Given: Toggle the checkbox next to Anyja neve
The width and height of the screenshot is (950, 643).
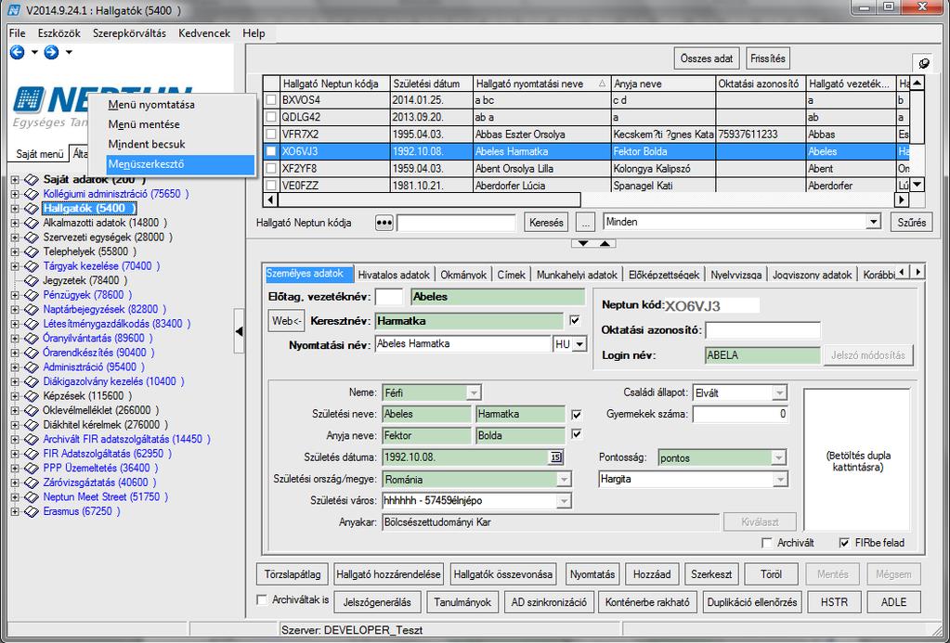Looking at the screenshot, I should click(x=576, y=434).
